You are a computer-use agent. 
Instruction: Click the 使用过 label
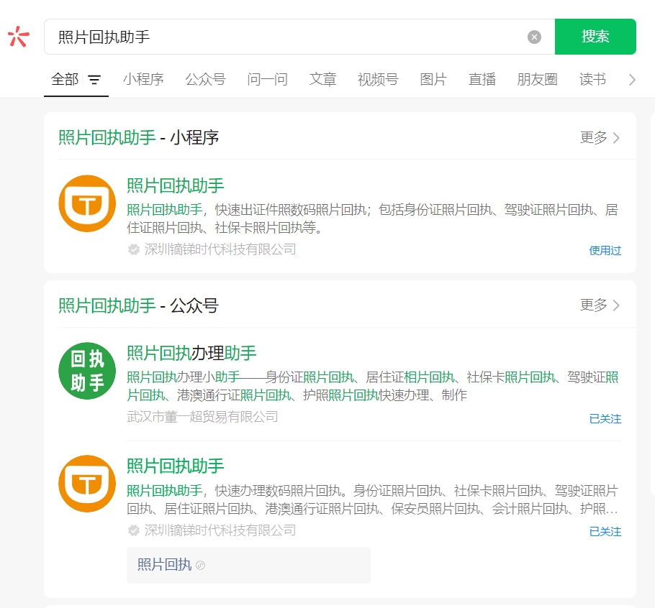(x=605, y=250)
